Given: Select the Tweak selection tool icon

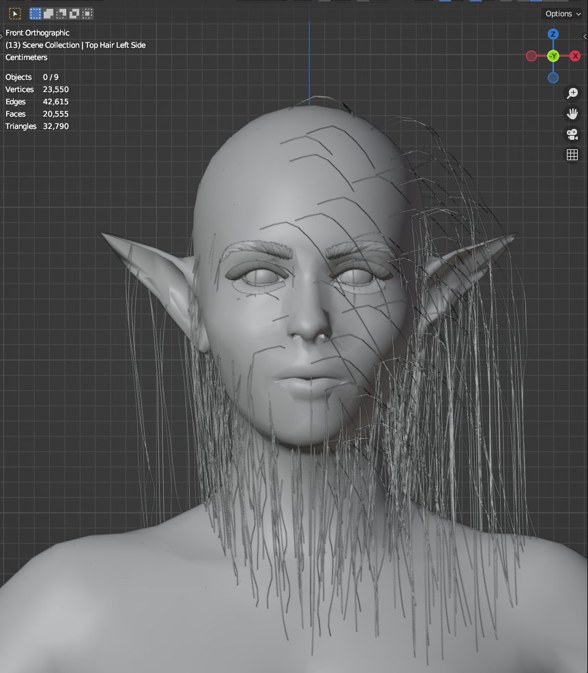Looking at the screenshot, I should pos(14,14).
